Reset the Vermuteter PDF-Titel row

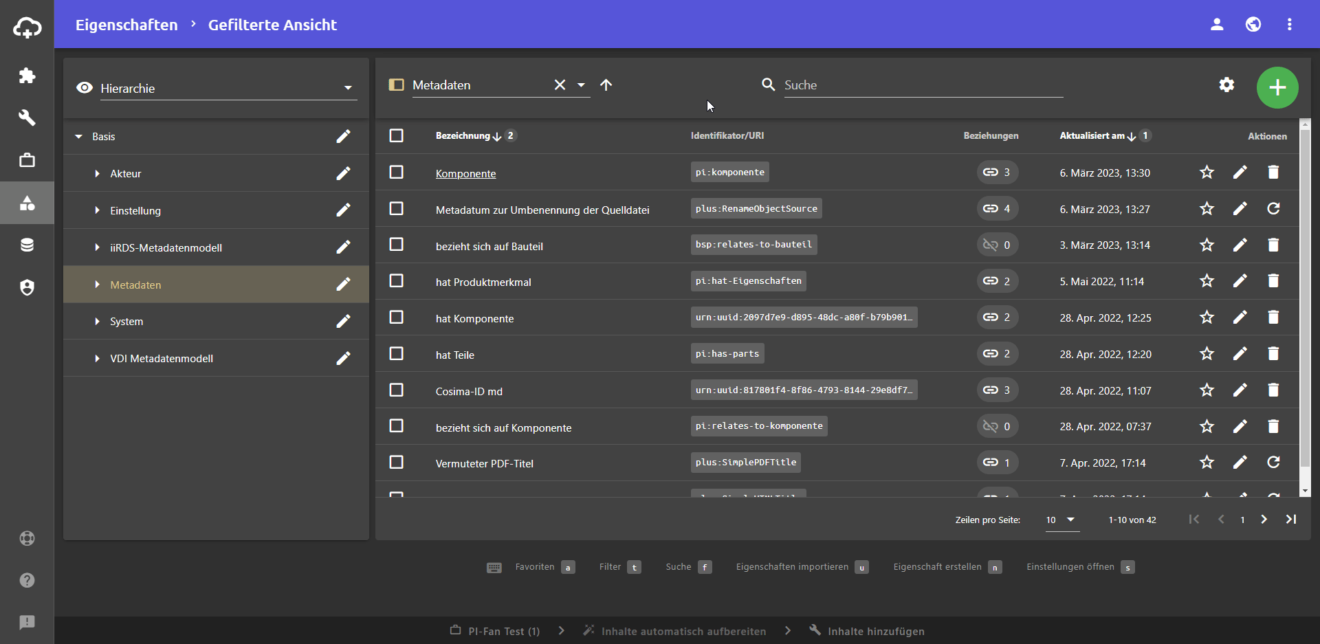(x=1273, y=462)
